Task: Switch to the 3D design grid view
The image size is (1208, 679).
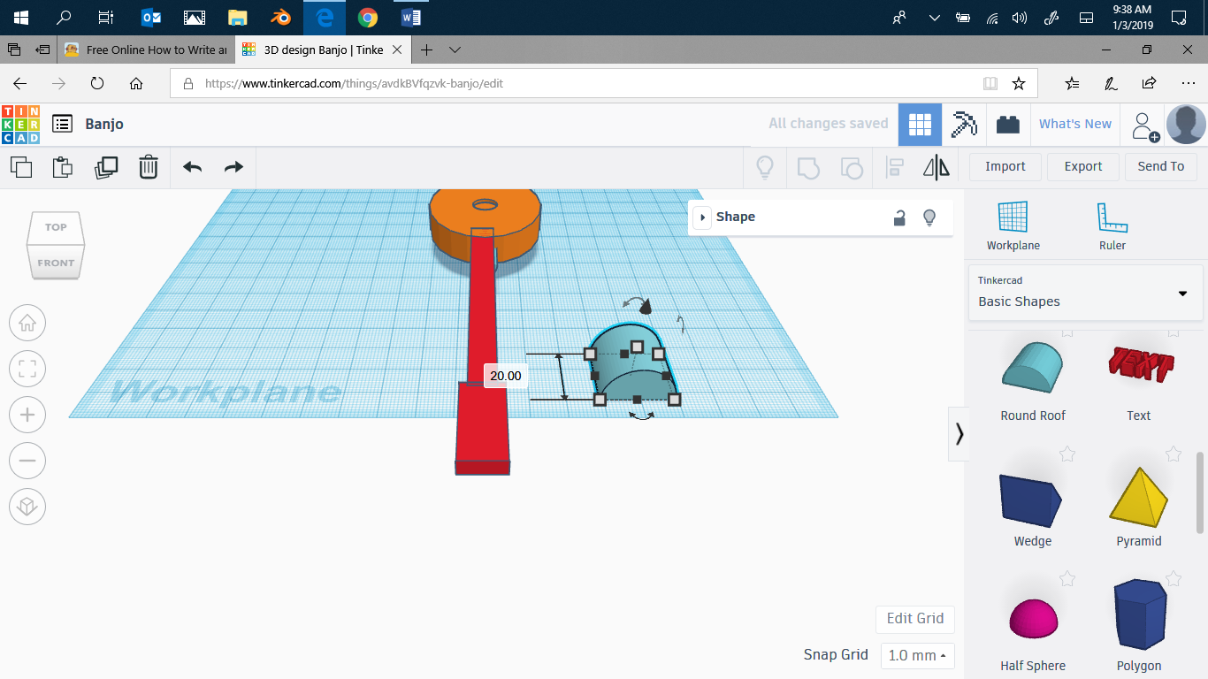Action: tap(920, 125)
